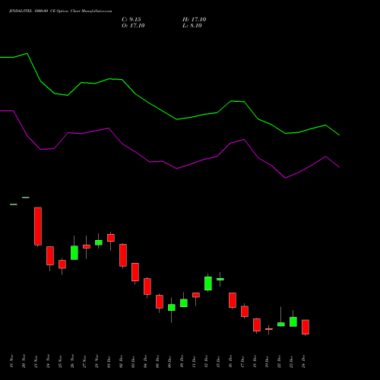Select the '04 Dec' date label

click(x=145, y=361)
